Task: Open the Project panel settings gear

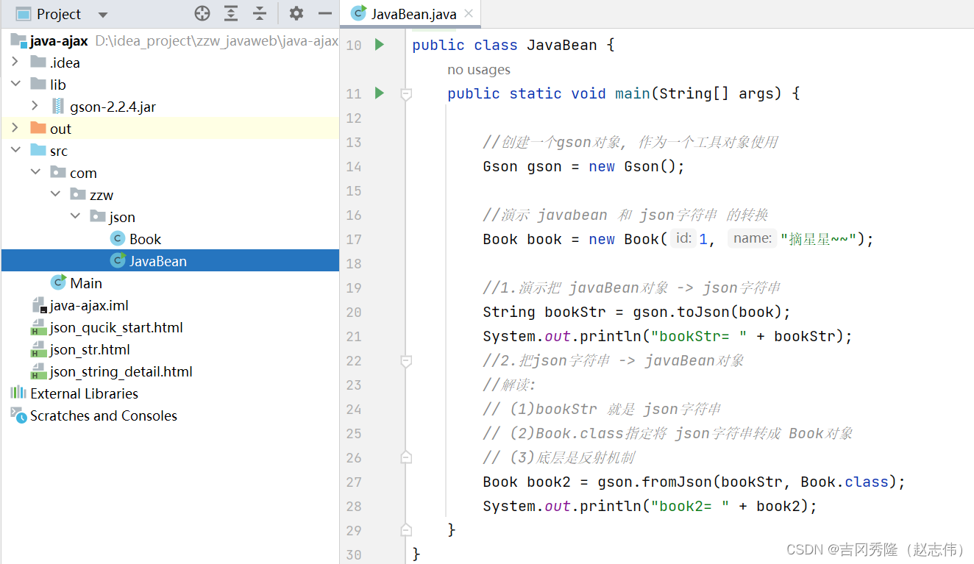Action: pyautogui.click(x=296, y=13)
